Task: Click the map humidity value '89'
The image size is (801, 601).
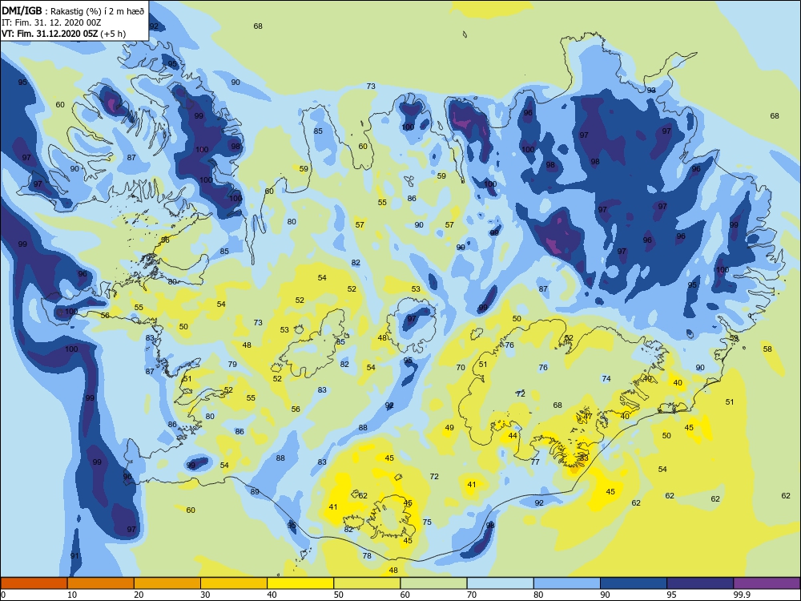Action: (255, 492)
